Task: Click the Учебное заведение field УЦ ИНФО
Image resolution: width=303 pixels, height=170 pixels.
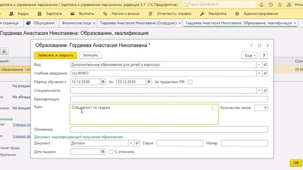Action: [163, 73]
